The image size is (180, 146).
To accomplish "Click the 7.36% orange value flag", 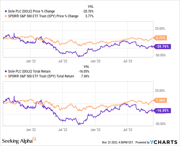I will (x=160, y=100).
